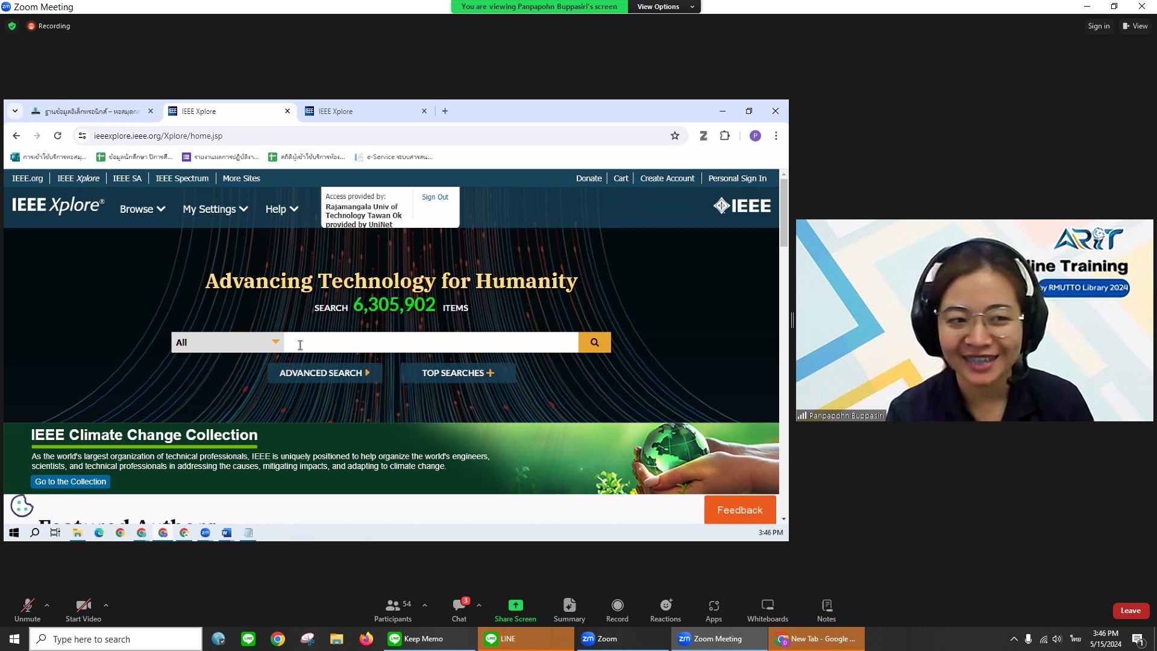Open a new browser tab with the plus button
The width and height of the screenshot is (1157, 651).
445,111
